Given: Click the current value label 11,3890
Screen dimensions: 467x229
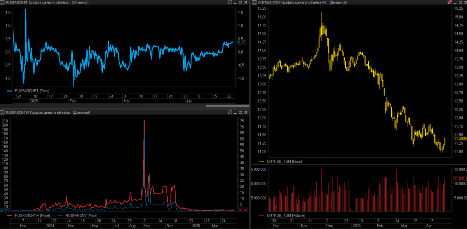Looking at the screenshot, I should pos(460,138).
